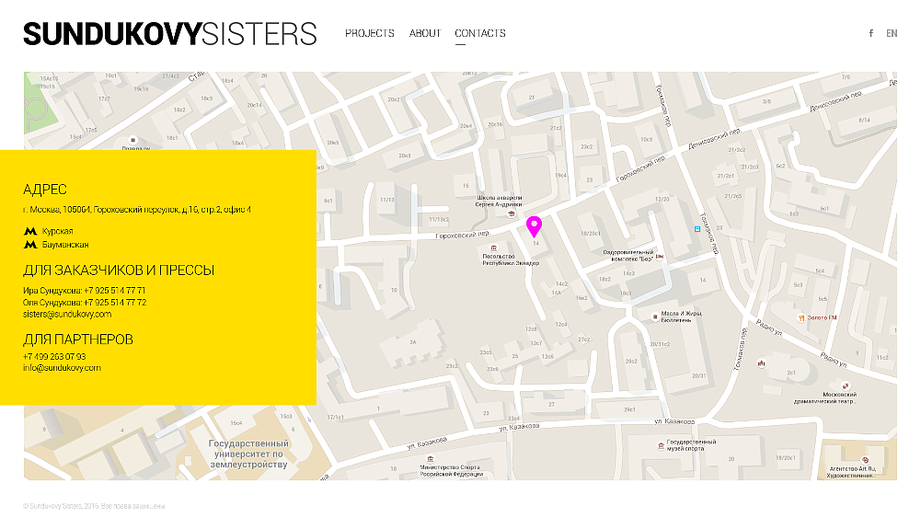Click the copyright Sundukovy Sisters footer text
This screenshot has width=921, height=518.
pos(94,506)
